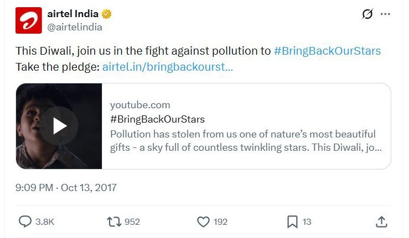Viewport: 409px width, 238px height.
Task: Click the share upload arrow icon
Action: (381, 221)
